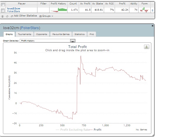Toggle Profit Excluding Rake legend entry
181x138 pixels.
pos(73,130)
